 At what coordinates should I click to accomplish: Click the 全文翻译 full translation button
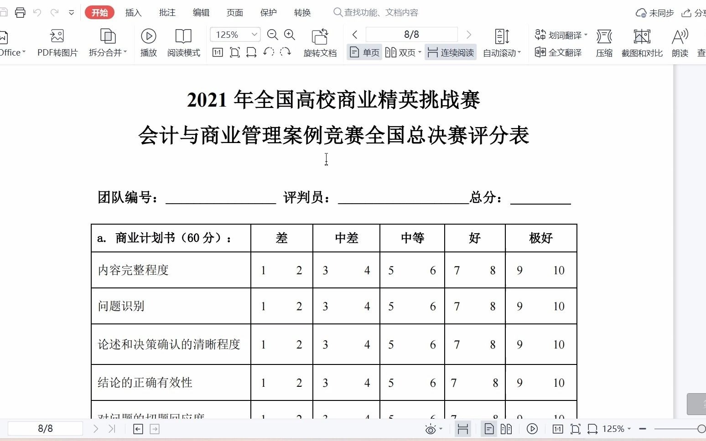point(558,52)
